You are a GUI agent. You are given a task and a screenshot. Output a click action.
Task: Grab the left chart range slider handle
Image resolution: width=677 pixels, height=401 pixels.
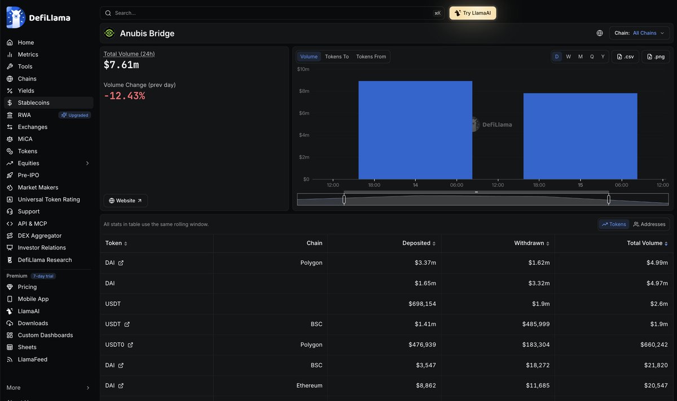[344, 199]
